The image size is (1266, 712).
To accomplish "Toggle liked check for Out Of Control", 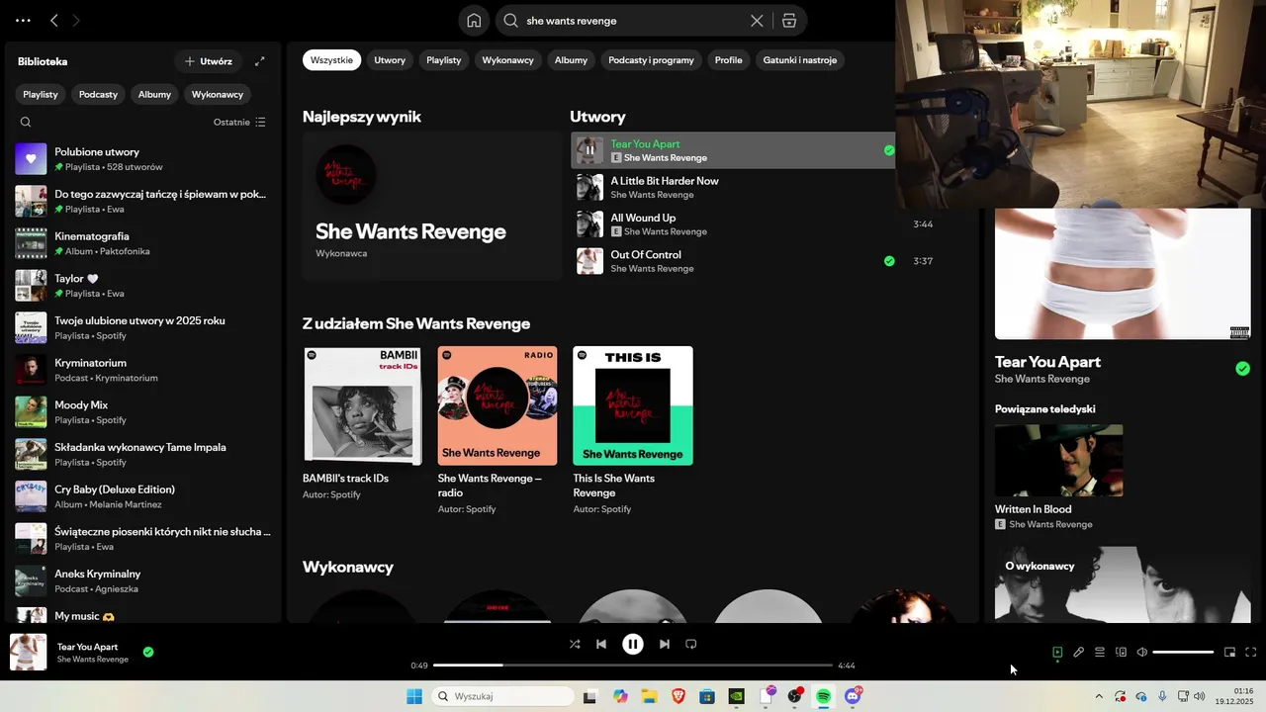I will (x=889, y=261).
